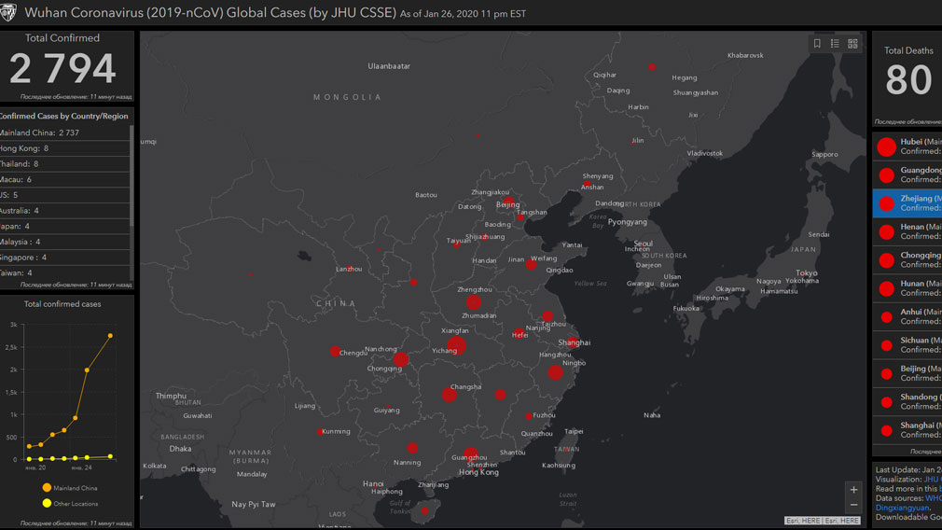Select 'Malaysia: 4' row

click(x=64, y=243)
